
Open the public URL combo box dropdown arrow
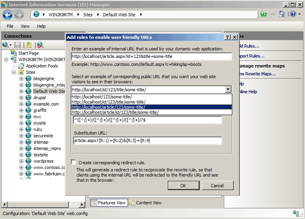click(x=228, y=90)
